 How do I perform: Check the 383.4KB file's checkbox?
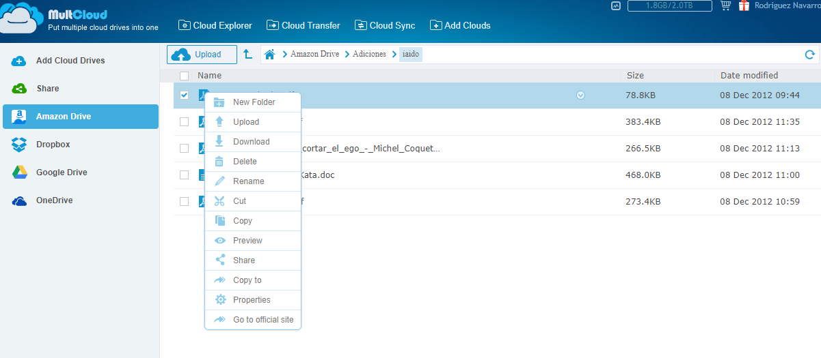click(x=184, y=122)
